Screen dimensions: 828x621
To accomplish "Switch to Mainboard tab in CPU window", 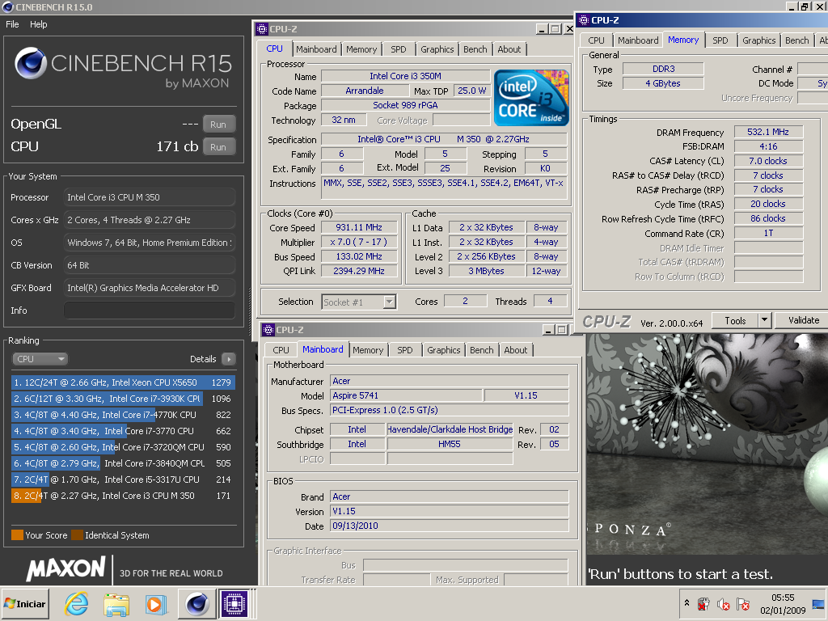I will [x=316, y=49].
